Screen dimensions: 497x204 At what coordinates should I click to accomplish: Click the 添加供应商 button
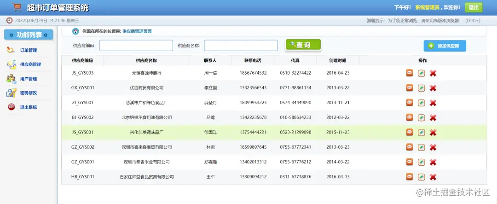445,46
